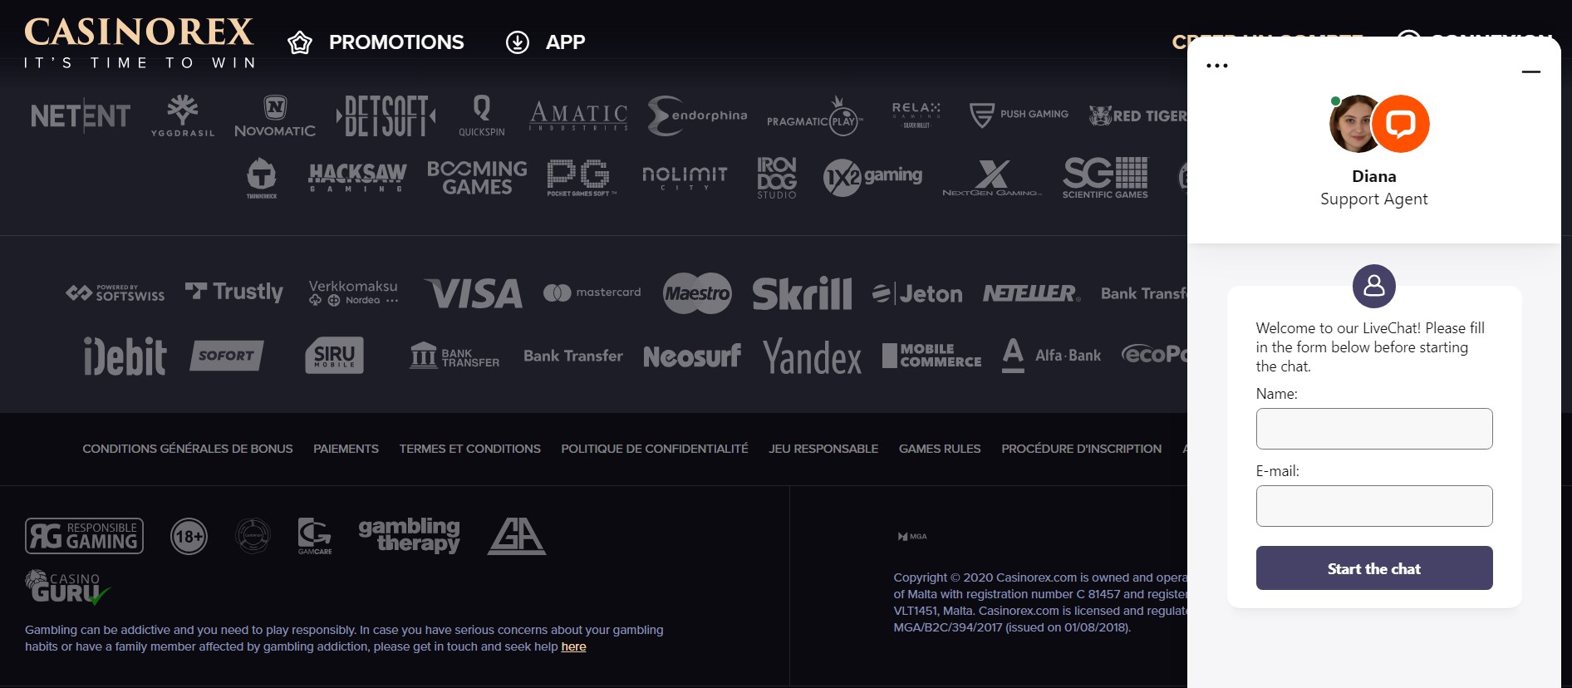Click the Nolimit City logo

(x=685, y=177)
